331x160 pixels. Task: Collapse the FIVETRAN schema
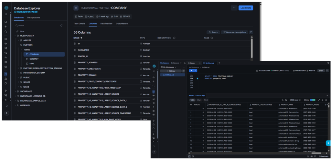tap(18, 45)
